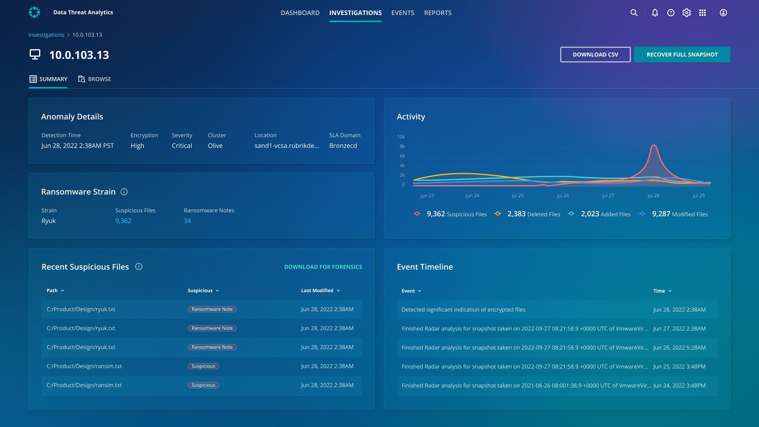Sort by Path column chevron
759x427 pixels.
coord(62,291)
